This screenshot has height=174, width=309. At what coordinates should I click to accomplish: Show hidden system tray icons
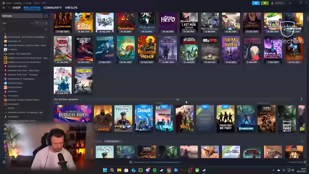273,170
